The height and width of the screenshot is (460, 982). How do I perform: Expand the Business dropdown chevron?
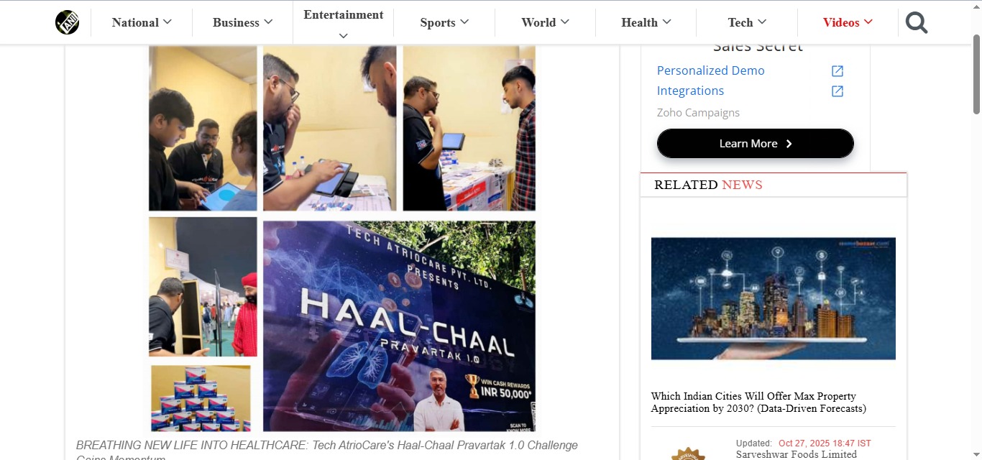pyautogui.click(x=268, y=22)
